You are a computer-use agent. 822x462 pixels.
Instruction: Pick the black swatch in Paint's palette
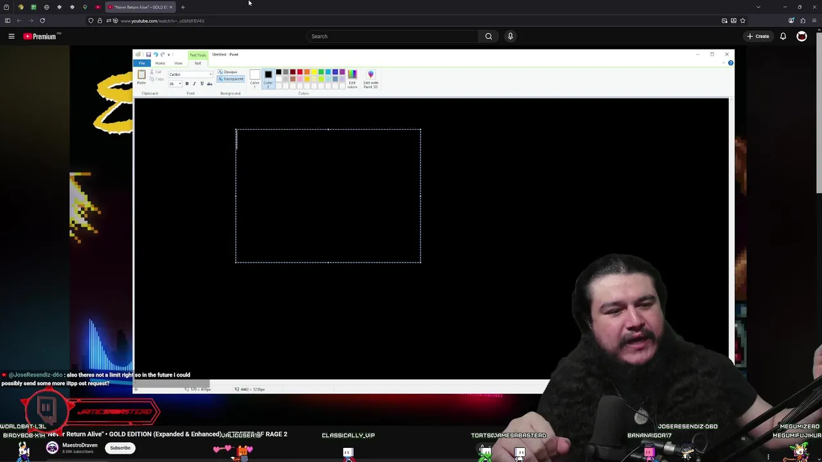point(278,72)
